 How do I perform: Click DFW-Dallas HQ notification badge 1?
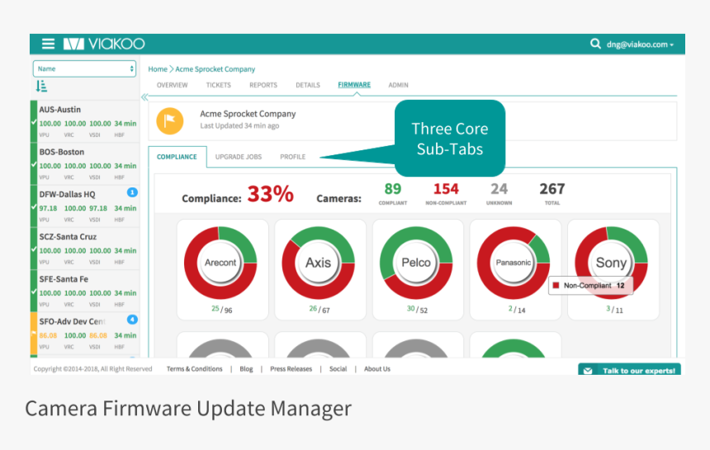pos(132,192)
